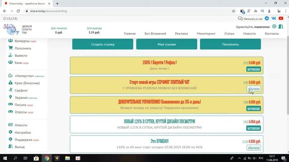This screenshot has width=289, height=162.
Task: Click the browser address bar
Action: (129, 11)
